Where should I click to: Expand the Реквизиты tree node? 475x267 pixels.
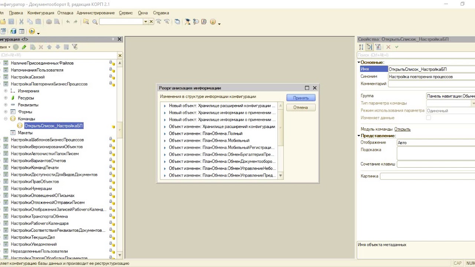click(6, 105)
